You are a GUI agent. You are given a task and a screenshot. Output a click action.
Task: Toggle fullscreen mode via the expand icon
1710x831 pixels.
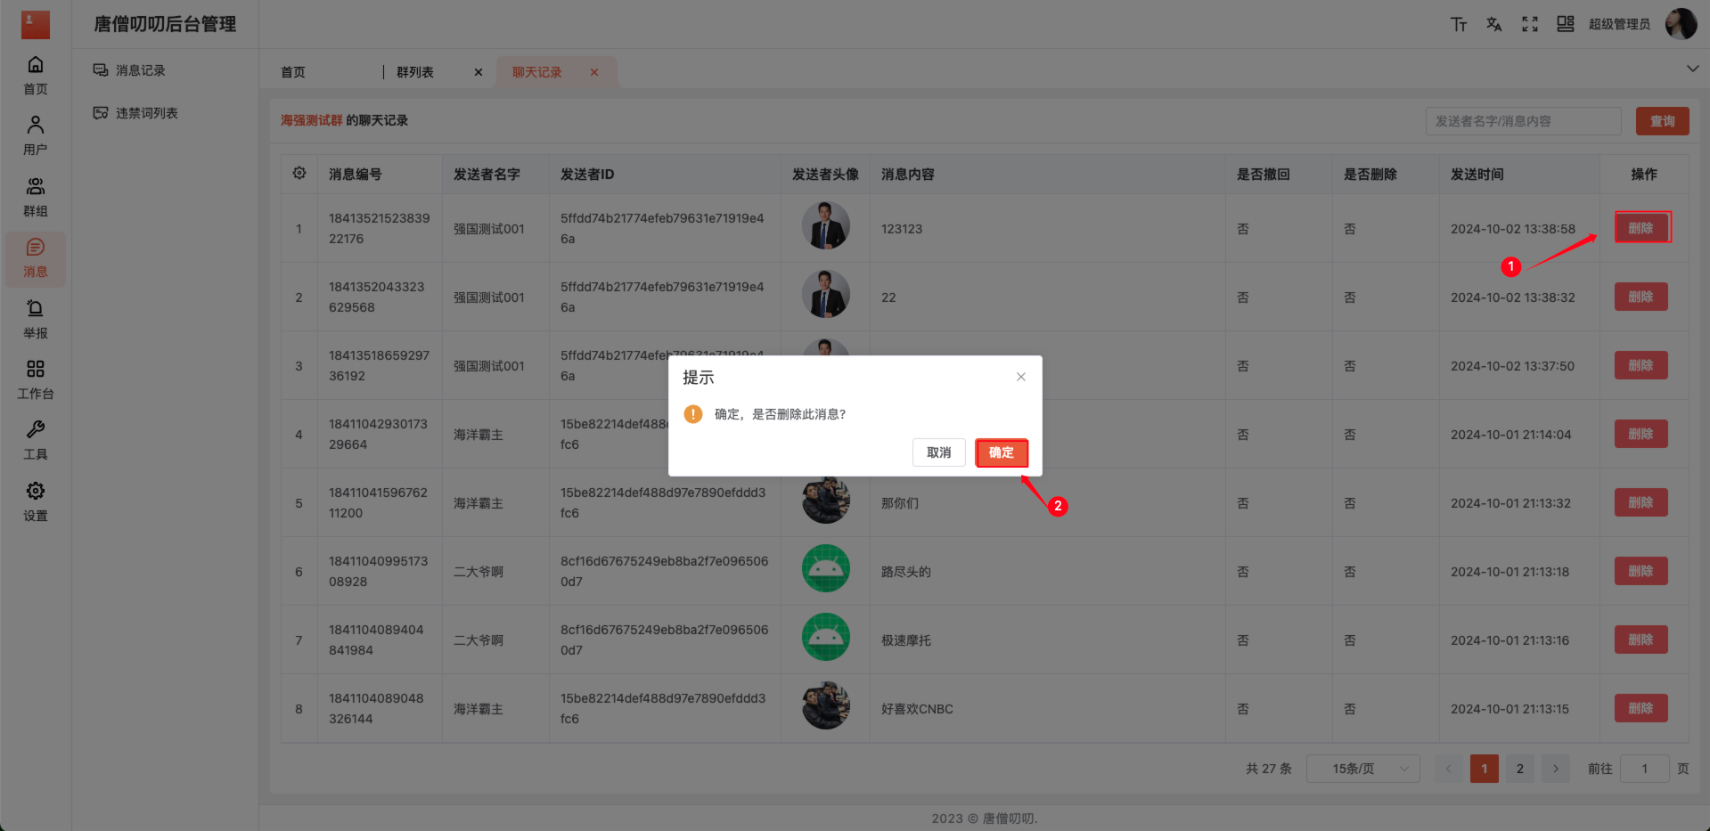click(1529, 24)
